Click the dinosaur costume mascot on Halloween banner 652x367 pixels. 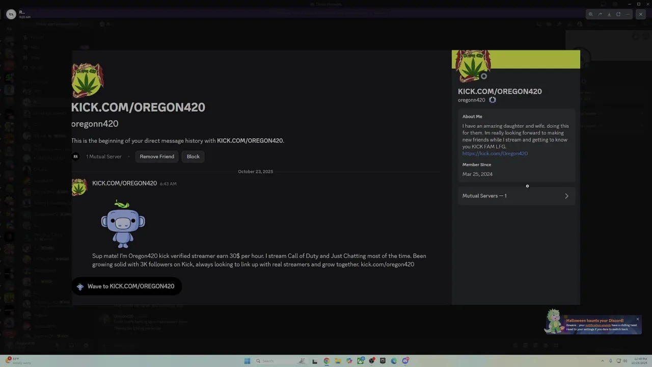554,321
